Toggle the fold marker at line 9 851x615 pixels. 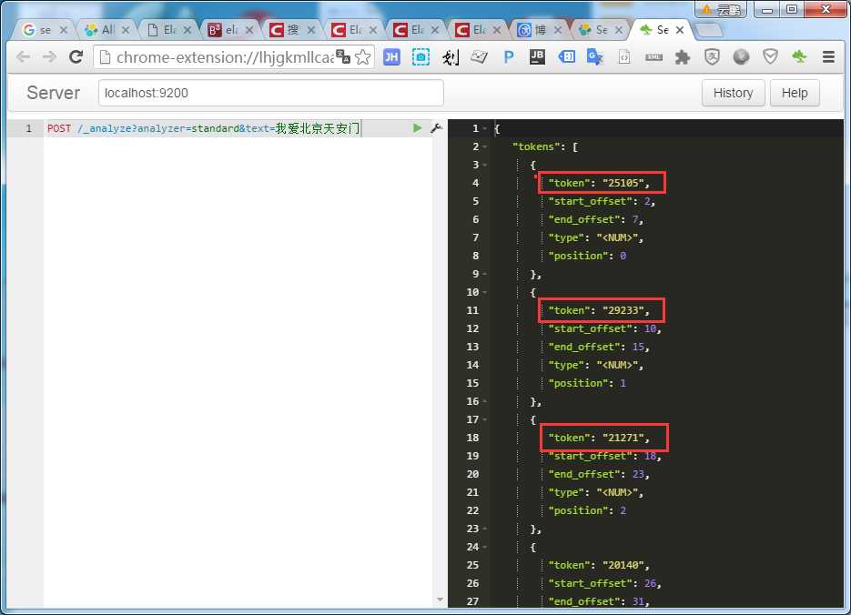pos(484,274)
